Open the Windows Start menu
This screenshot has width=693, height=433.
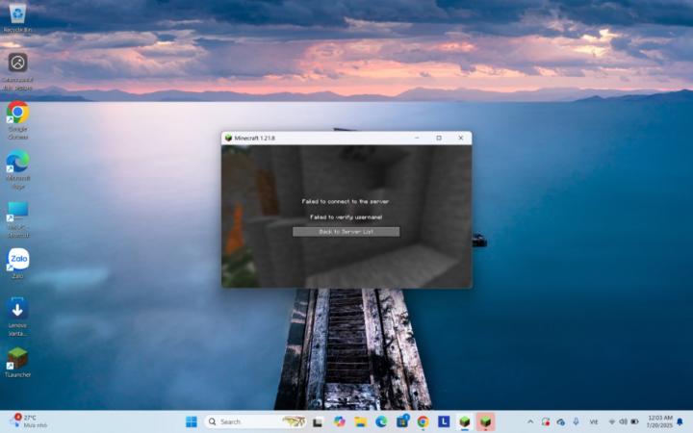coord(192,422)
